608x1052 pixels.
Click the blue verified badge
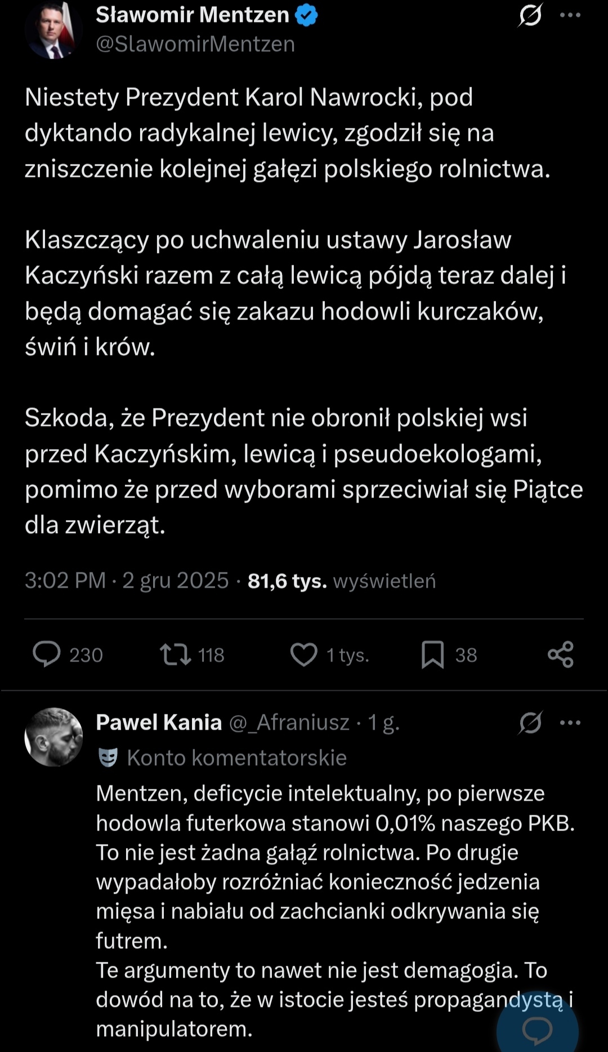coord(306,15)
